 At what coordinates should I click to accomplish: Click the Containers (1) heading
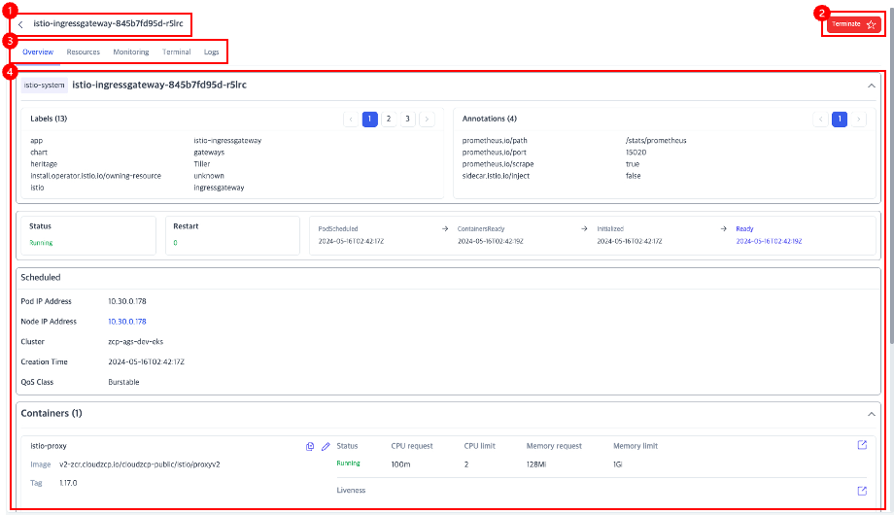[x=52, y=414]
